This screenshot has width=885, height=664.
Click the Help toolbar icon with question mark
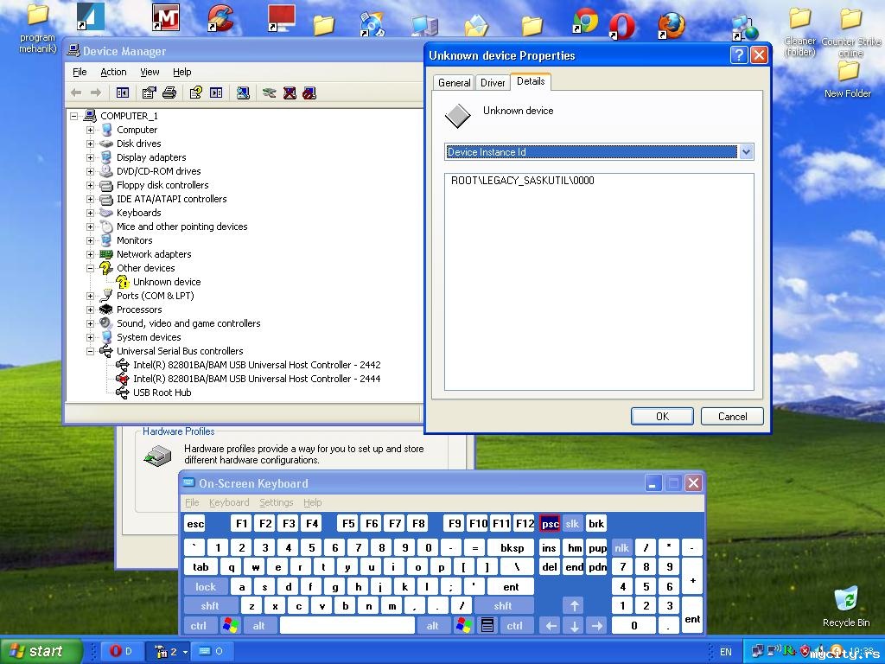click(x=196, y=93)
